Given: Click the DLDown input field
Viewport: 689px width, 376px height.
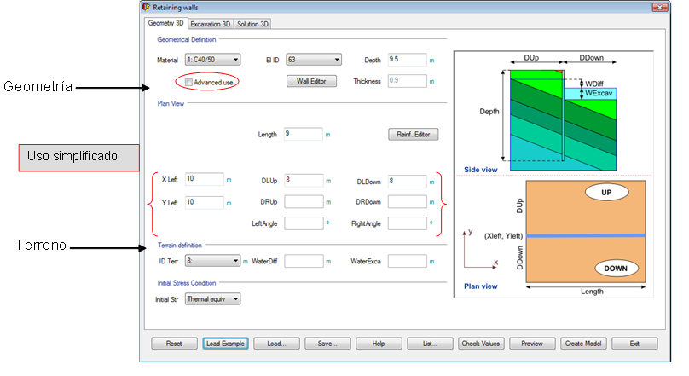Looking at the screenshot, I should click(408, 182).
